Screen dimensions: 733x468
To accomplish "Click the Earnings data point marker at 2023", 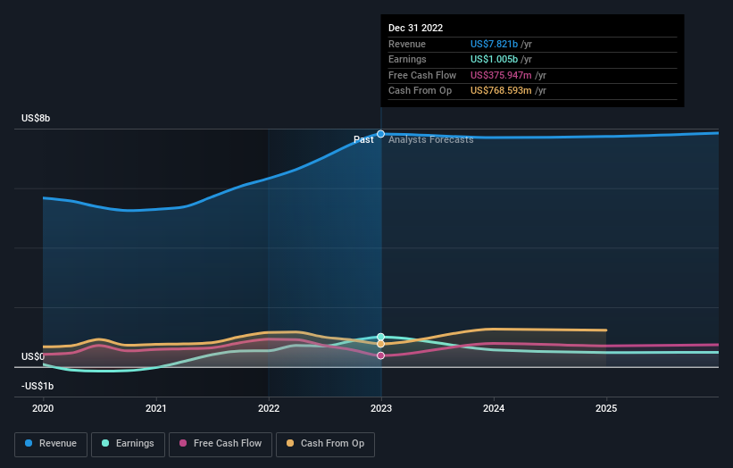I will click(x=381, y=337).
